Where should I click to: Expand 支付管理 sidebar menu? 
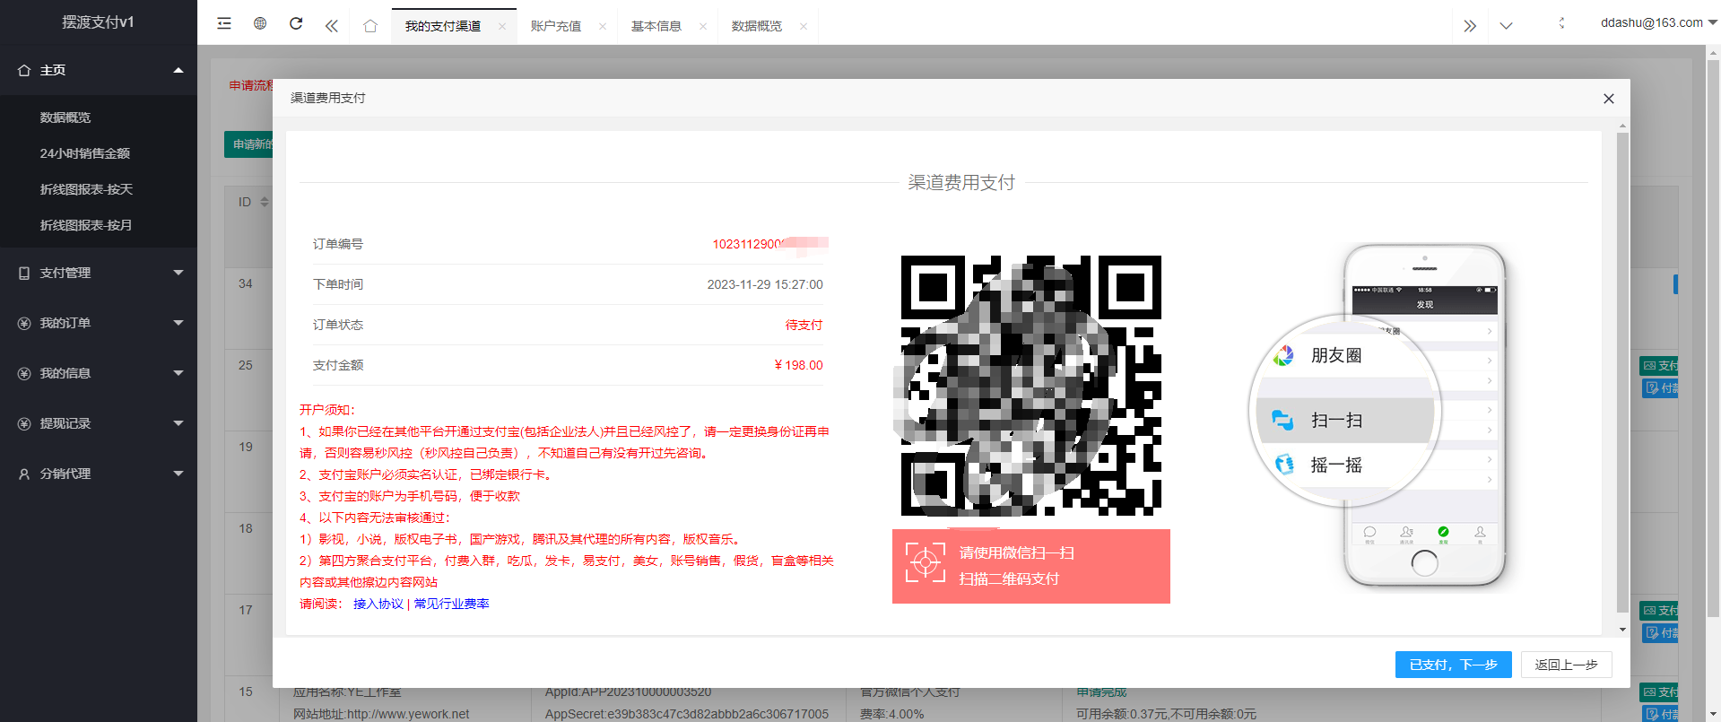pyautogui.click(x=99, y=273)
